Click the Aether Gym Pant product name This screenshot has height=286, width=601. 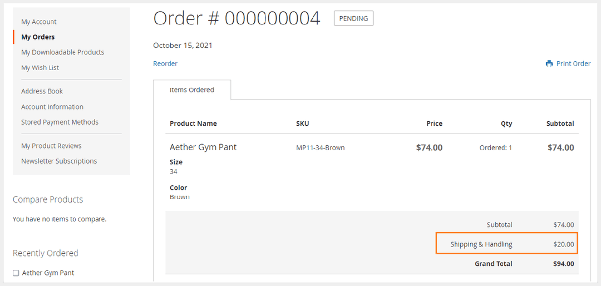point(203,147)
